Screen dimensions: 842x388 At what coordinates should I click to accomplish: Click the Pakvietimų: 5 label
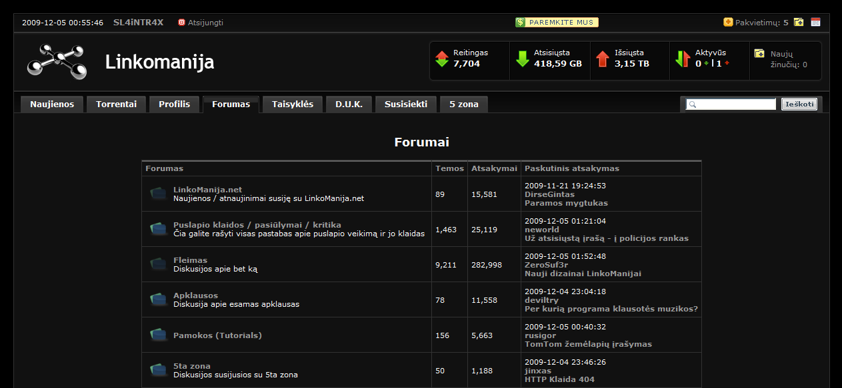(x=761, y=23)
